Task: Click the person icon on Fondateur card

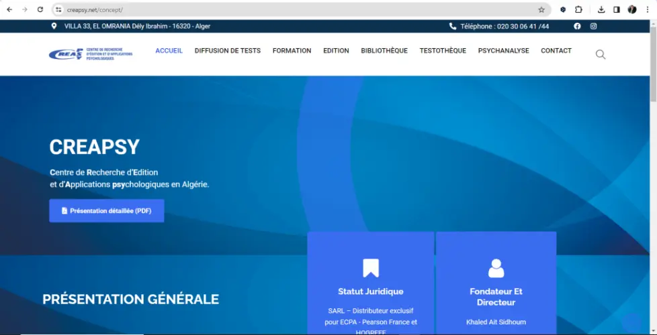Action: pos(496,268)
